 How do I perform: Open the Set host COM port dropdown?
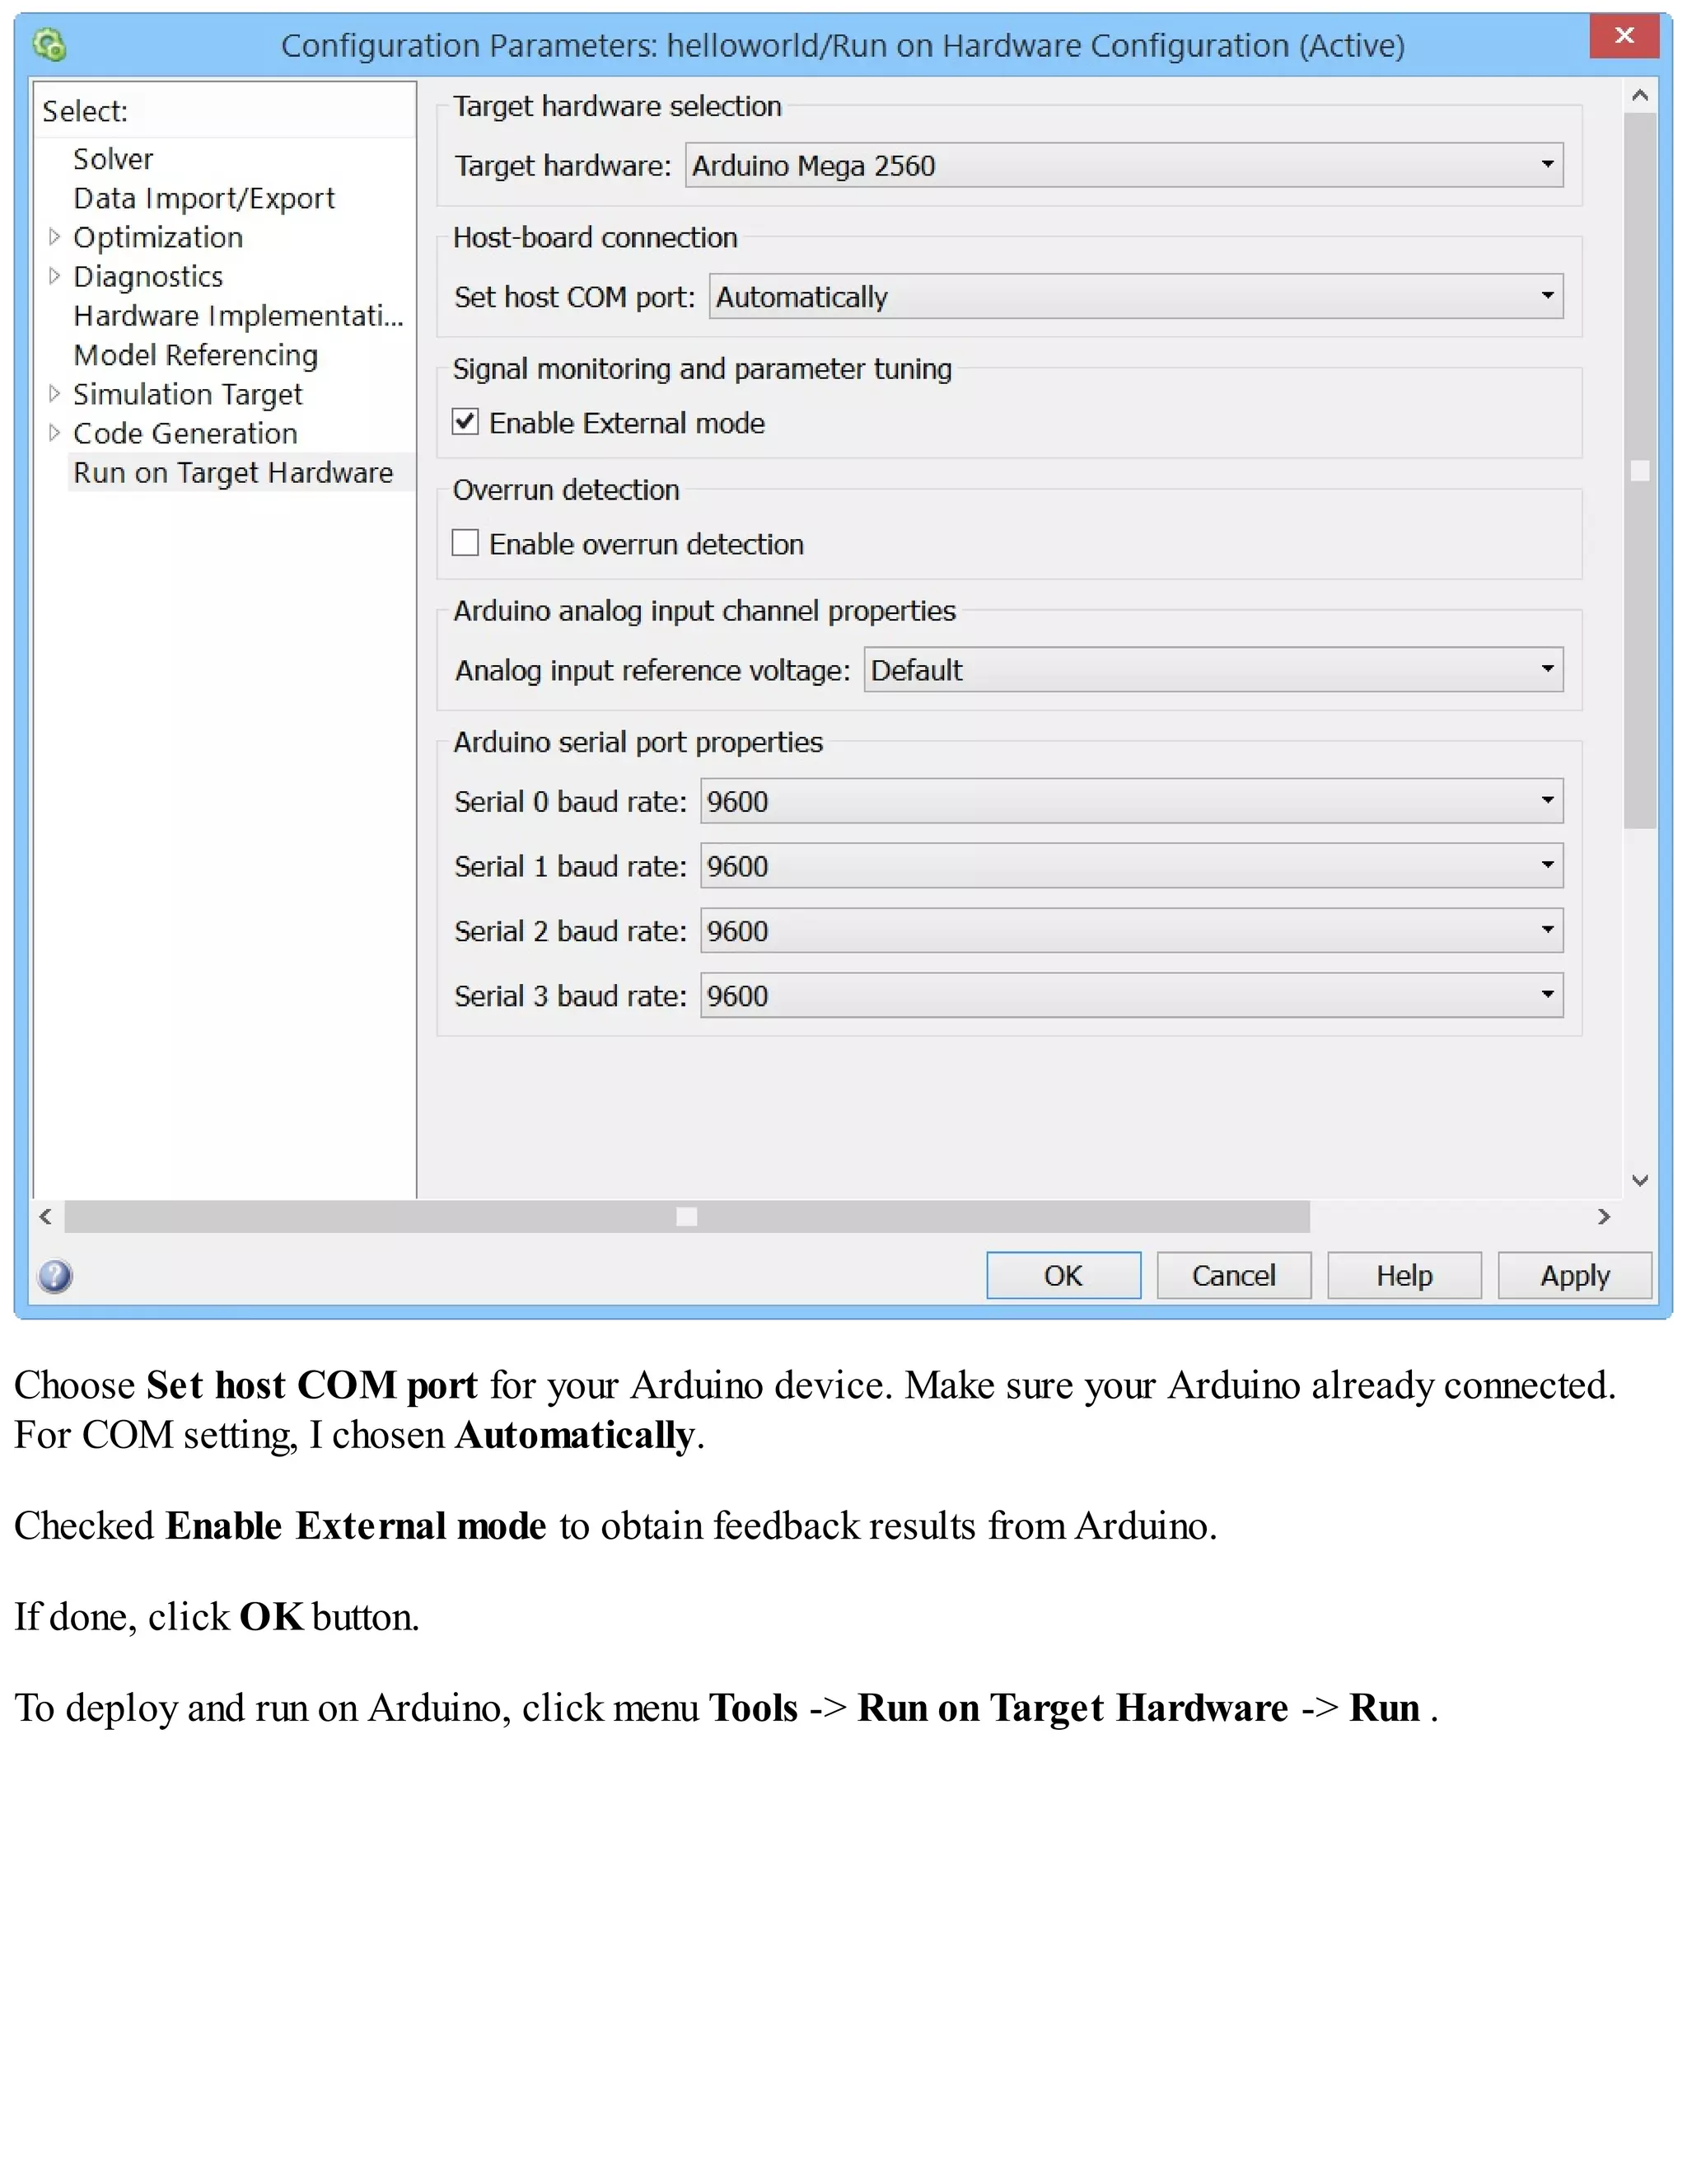point(1136,296)
